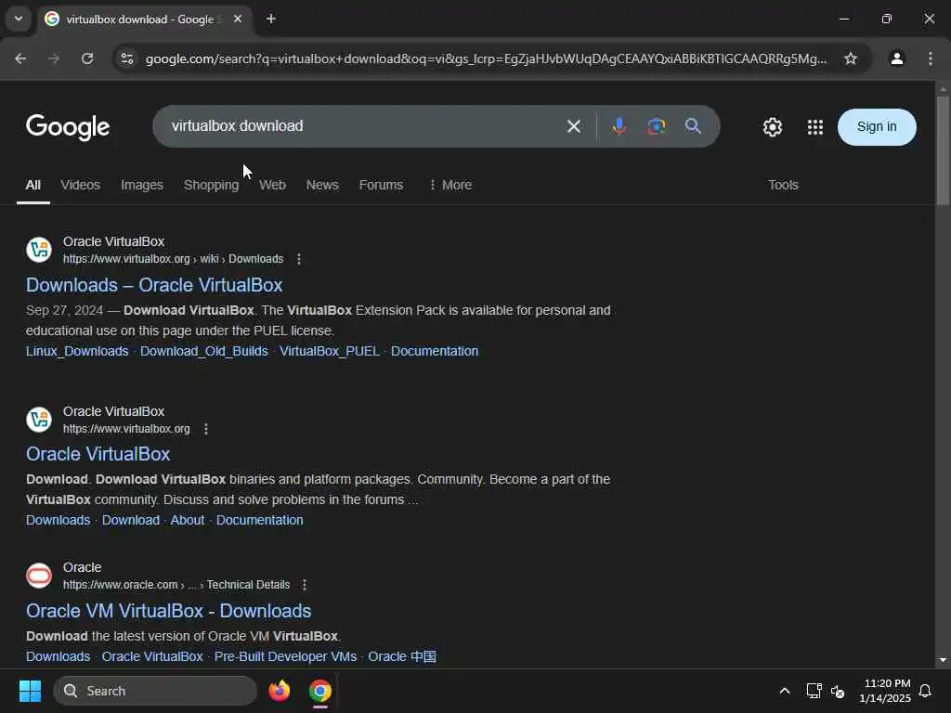Viewport: 951px width, 713px height.
Task: Submit search with the magnifier icon
Action: pyautogui.click(x=693, y=126)
